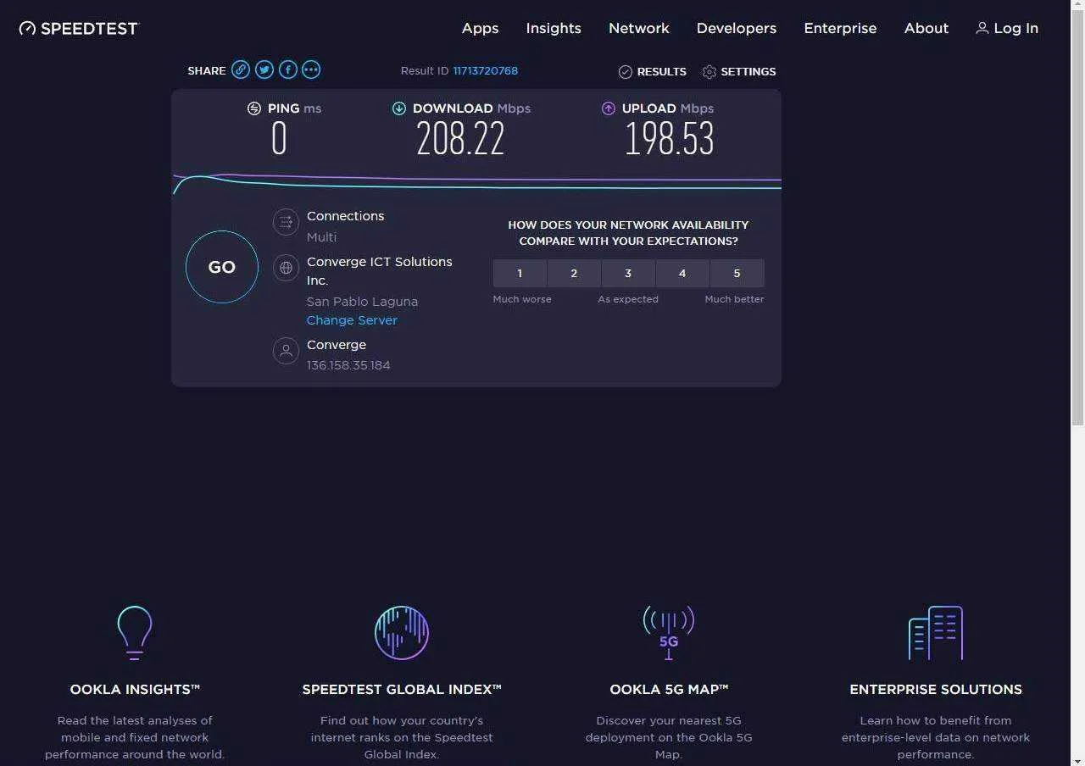
Task: Click the Much worse label
Action: point(522,299)
